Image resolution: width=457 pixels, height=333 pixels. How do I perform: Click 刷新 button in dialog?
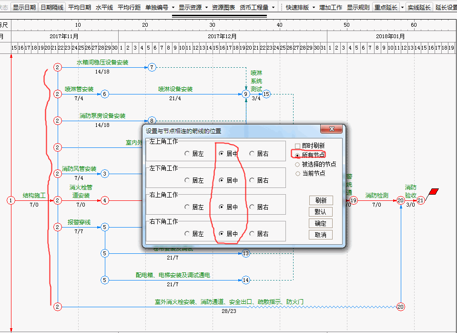(x=321, y=200)
